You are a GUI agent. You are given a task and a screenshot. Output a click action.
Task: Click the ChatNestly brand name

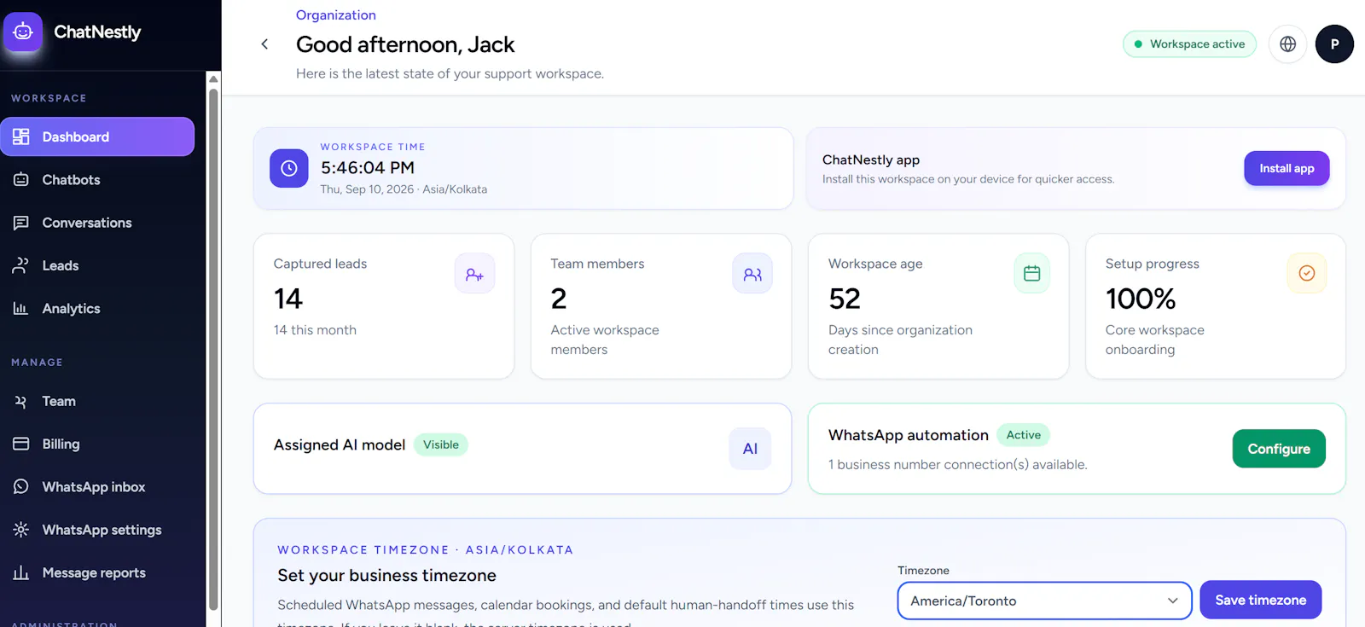point(97,32)
